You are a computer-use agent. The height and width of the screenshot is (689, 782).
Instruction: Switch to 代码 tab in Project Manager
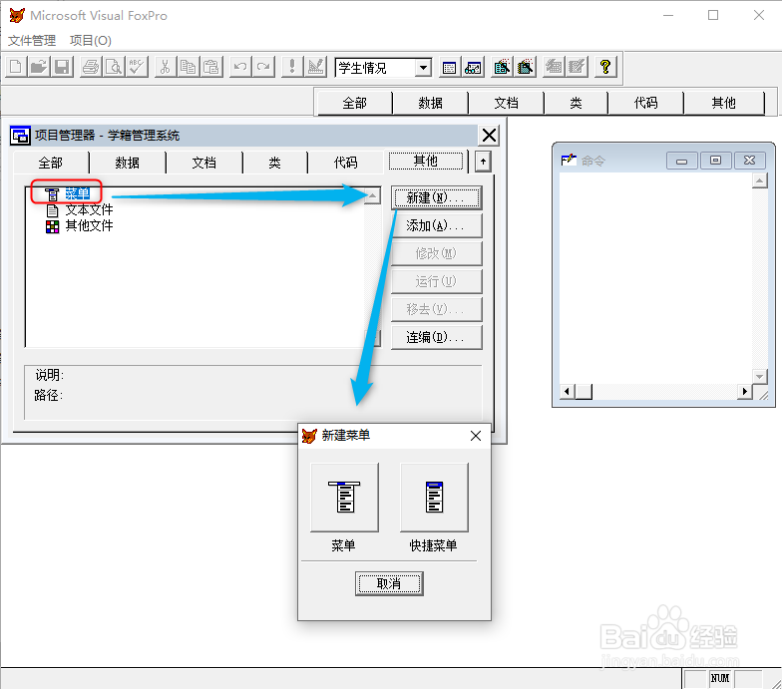(345, 163)
